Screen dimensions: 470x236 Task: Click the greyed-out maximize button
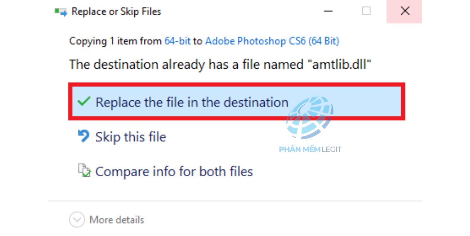pos(366,11)
